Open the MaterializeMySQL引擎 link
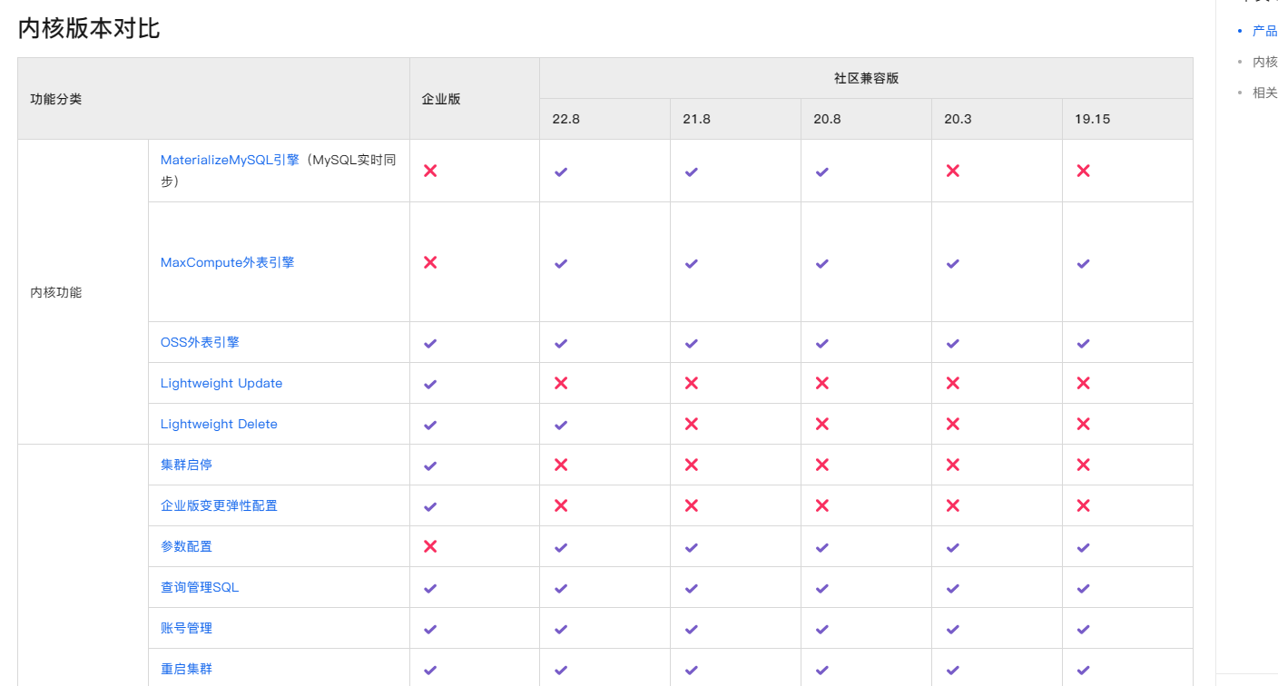 (x=230, y=160)
